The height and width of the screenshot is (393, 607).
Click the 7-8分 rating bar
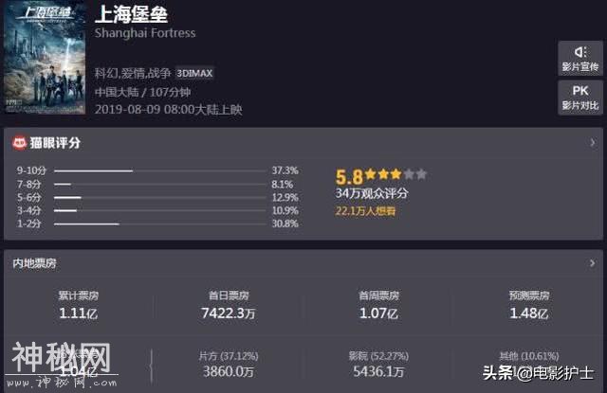[x=160, y=185]
